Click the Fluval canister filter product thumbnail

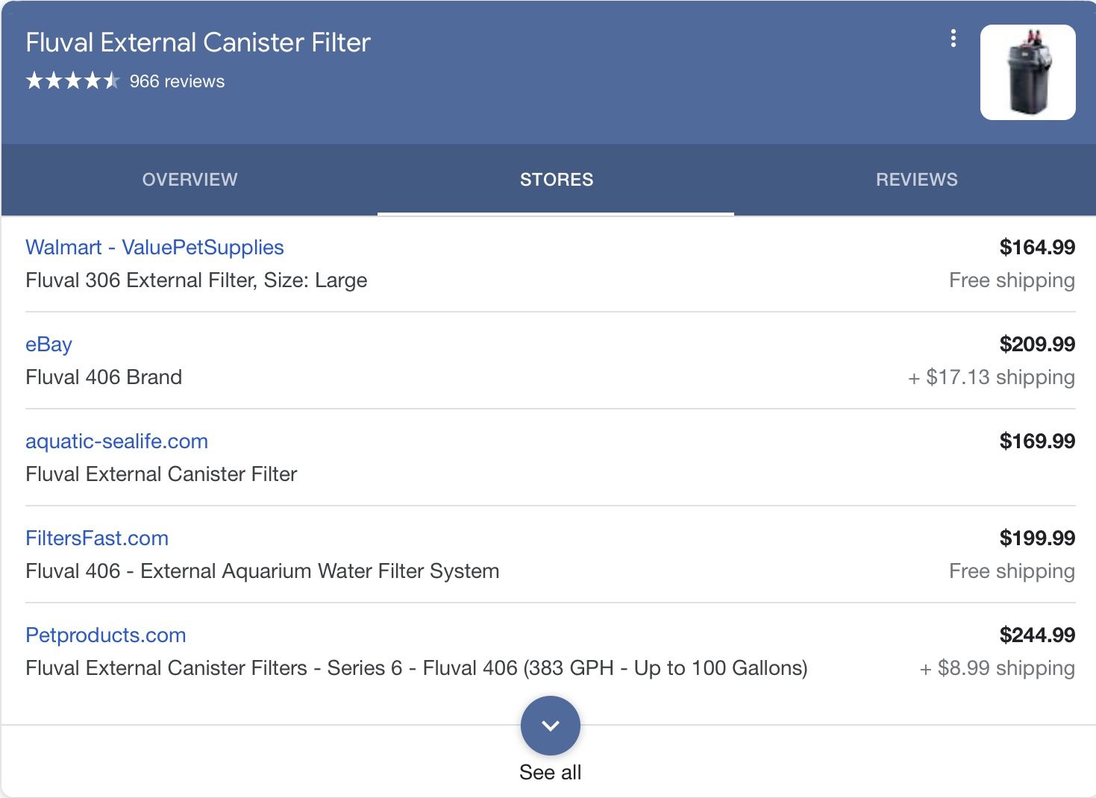pyautogui.click(x=1027, y=72)
